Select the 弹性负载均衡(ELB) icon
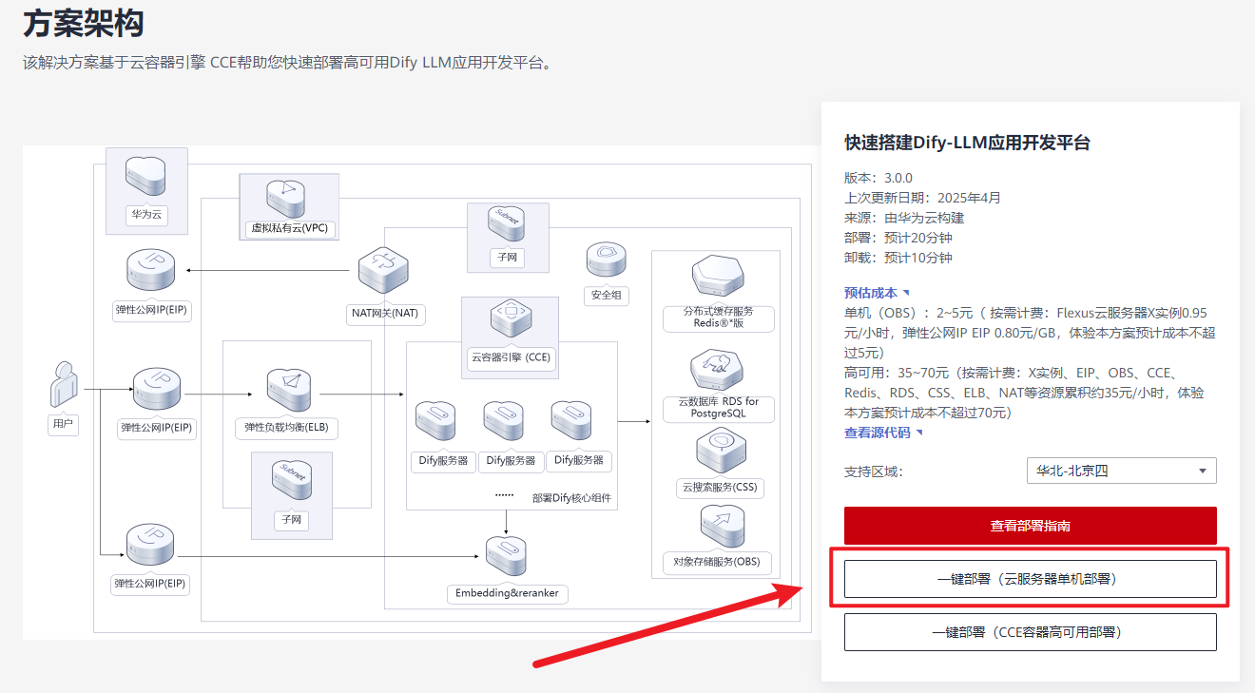This screenshot has width=1255, height=693. 290,392
